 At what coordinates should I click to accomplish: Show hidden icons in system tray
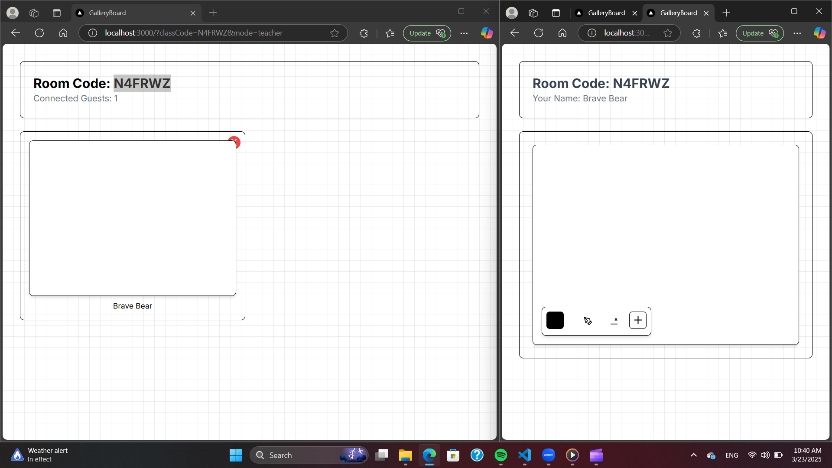tap(693, 455)
